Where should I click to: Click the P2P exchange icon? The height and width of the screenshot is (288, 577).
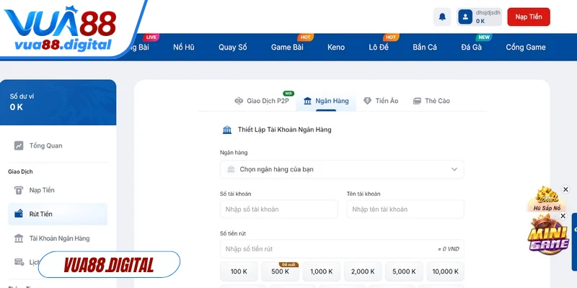pos(239,101)
